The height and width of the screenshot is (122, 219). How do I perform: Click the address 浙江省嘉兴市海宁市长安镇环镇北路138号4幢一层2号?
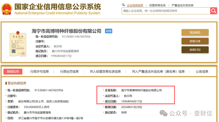click(51, 118)
